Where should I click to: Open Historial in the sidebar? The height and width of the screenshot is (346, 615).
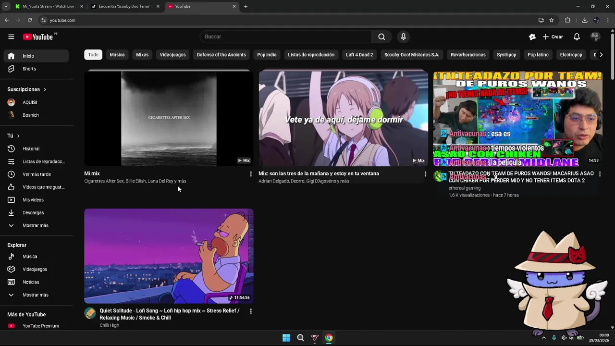[36, 148]
